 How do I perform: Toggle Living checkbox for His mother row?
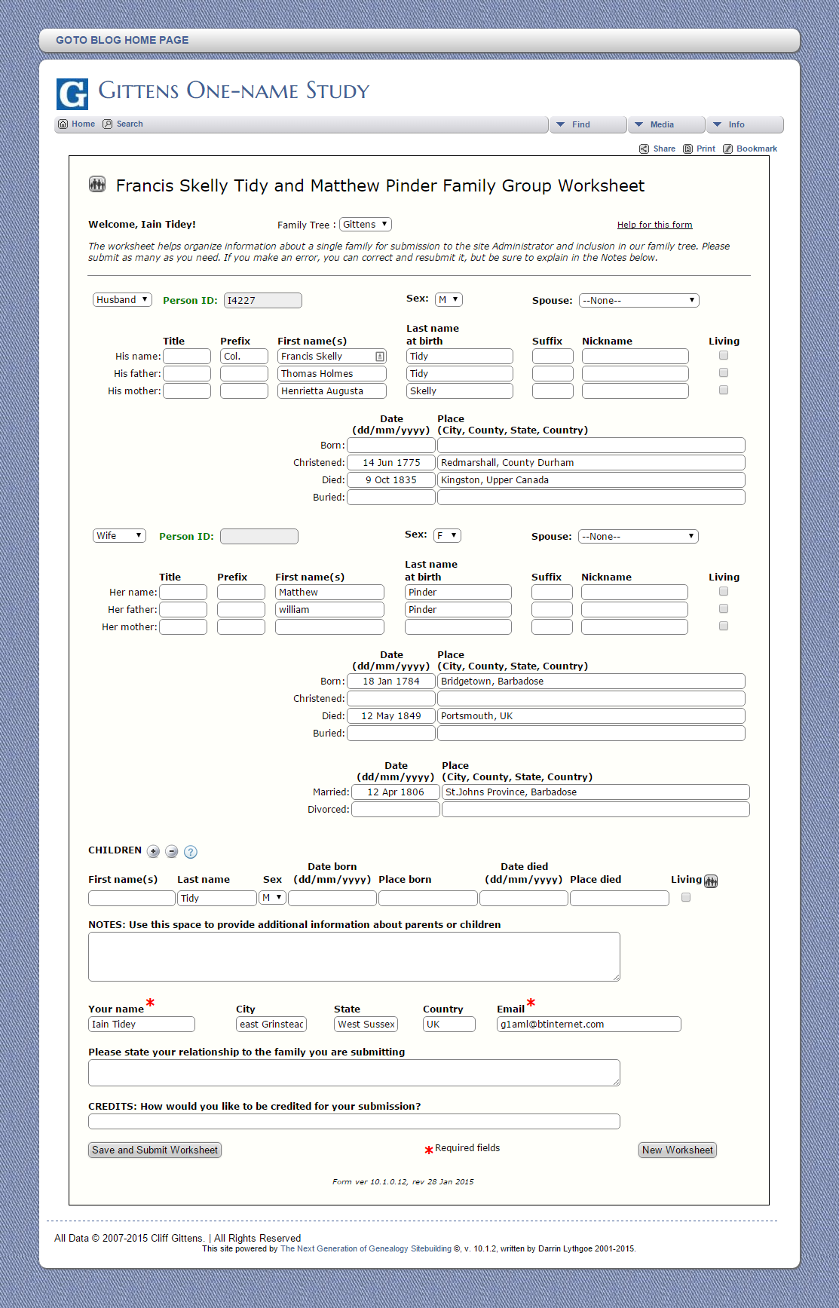pos(724,390)
